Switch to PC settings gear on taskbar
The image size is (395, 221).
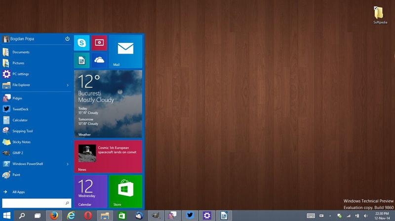coord(207,216)
